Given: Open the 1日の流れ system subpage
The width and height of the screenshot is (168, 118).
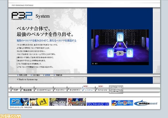Looking at the screenshot, I should (35, 75).
